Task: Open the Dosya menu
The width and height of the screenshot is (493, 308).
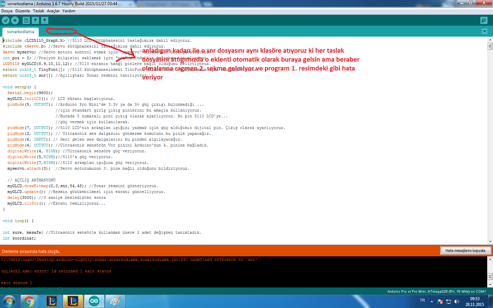Action: click(x=7, y=11)
